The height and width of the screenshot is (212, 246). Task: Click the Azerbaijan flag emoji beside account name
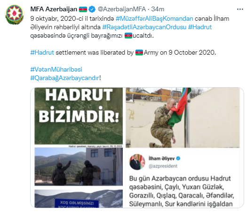coord(83,9)
